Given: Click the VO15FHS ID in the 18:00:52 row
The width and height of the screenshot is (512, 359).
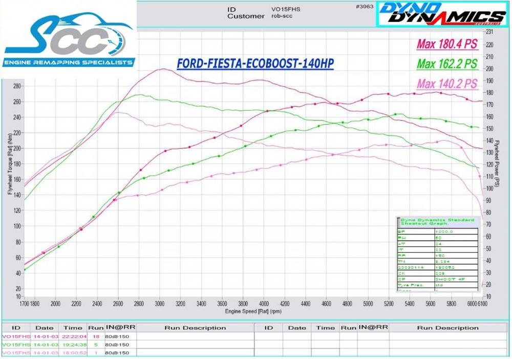Looking at the screenshot, I should (16, 353).
